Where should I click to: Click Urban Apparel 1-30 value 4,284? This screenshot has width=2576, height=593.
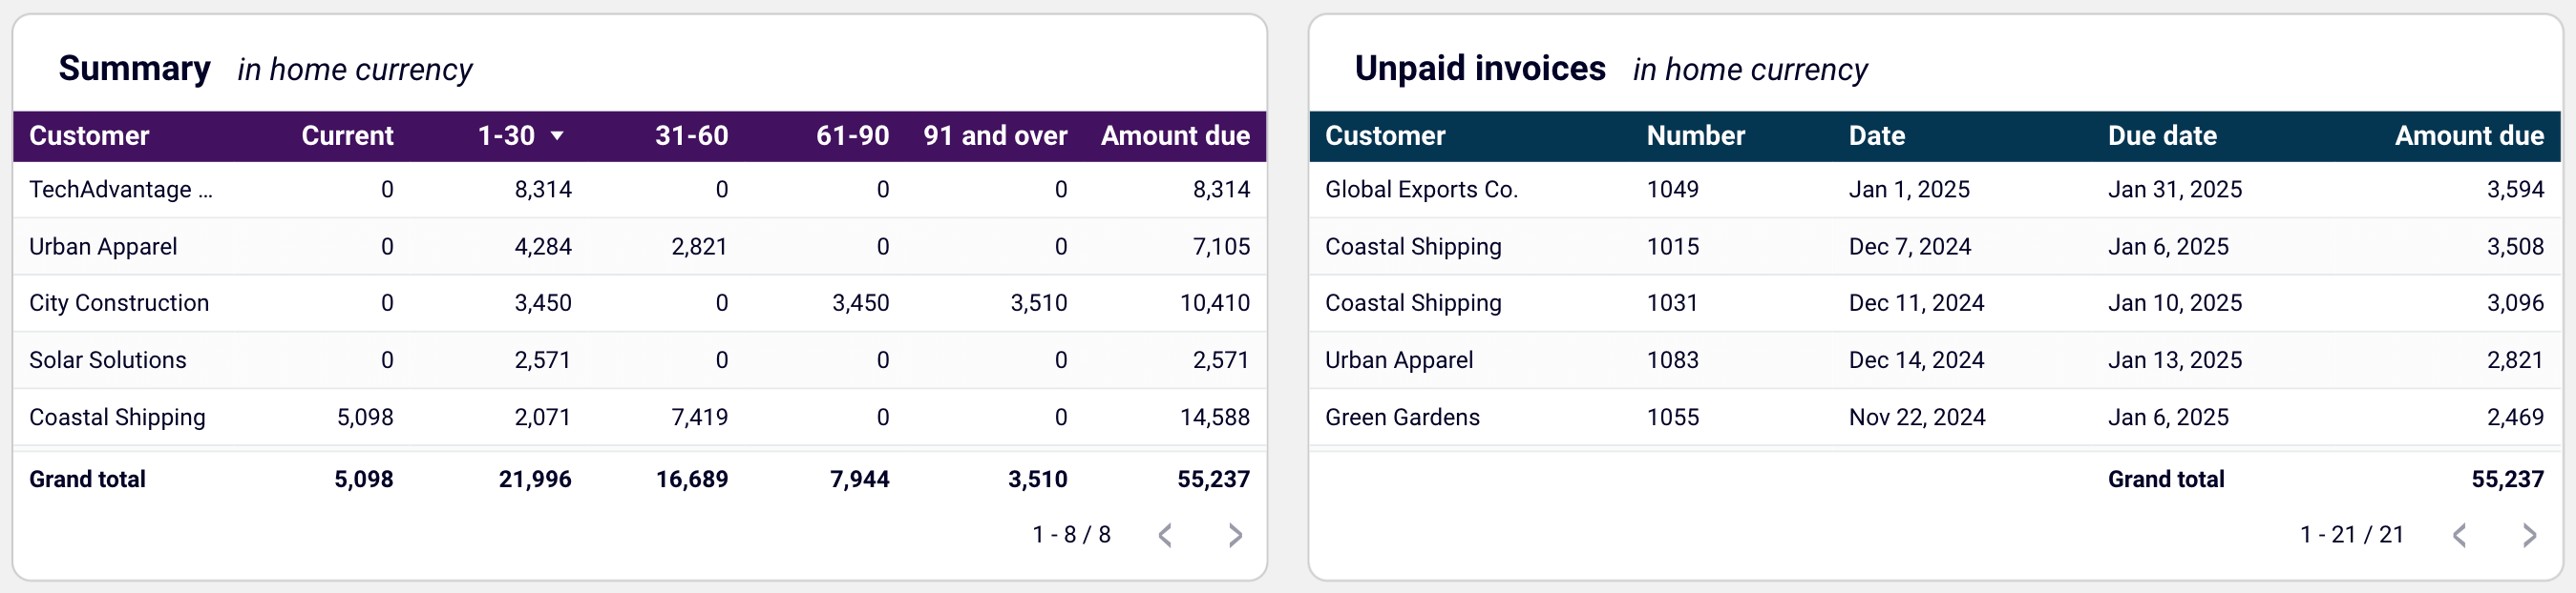point(543,247)
